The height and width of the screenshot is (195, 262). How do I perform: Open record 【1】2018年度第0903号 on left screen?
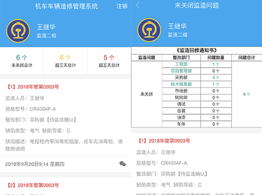(33, 87)
